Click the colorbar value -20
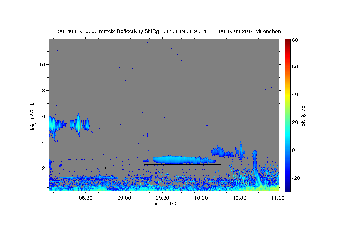Image resolution: width=345 pixels, height=230 pixels. tap(296, 178)
